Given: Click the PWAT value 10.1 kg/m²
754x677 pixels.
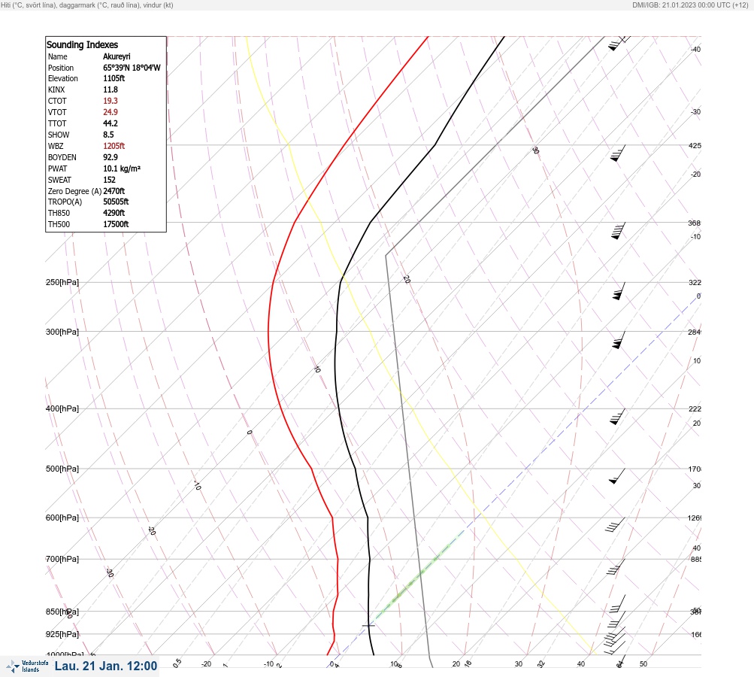Looking at the screenshot, I should pyautogui.click(x=122, y=168).
